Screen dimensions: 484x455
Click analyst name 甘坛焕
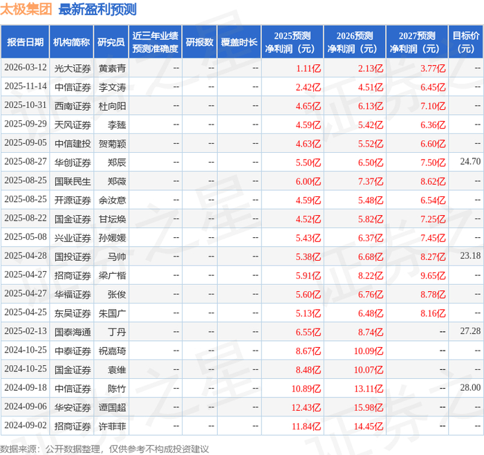pos(112,219)
